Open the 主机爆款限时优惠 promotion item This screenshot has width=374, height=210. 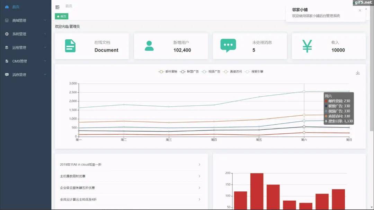tap(73, 176)
